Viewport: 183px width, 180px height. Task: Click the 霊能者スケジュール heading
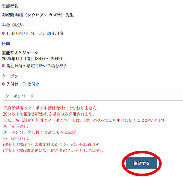[x=20, y=53]
